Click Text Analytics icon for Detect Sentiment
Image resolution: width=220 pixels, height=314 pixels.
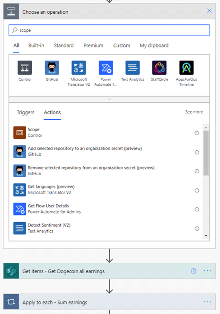click(19, 228)
